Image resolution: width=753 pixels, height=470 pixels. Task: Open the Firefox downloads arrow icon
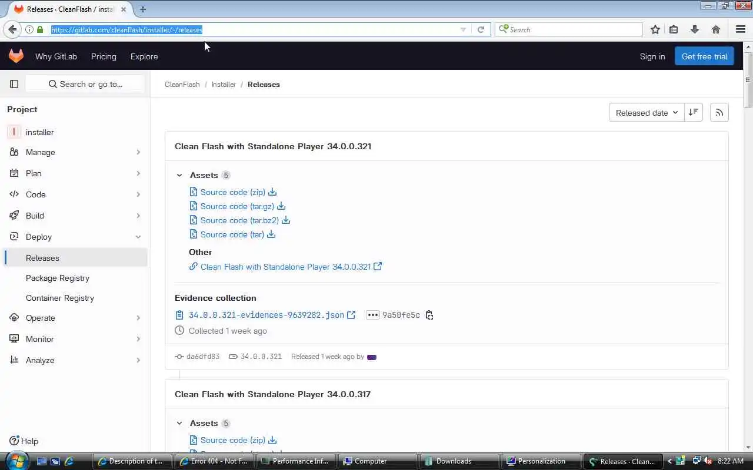coord(695,29)
